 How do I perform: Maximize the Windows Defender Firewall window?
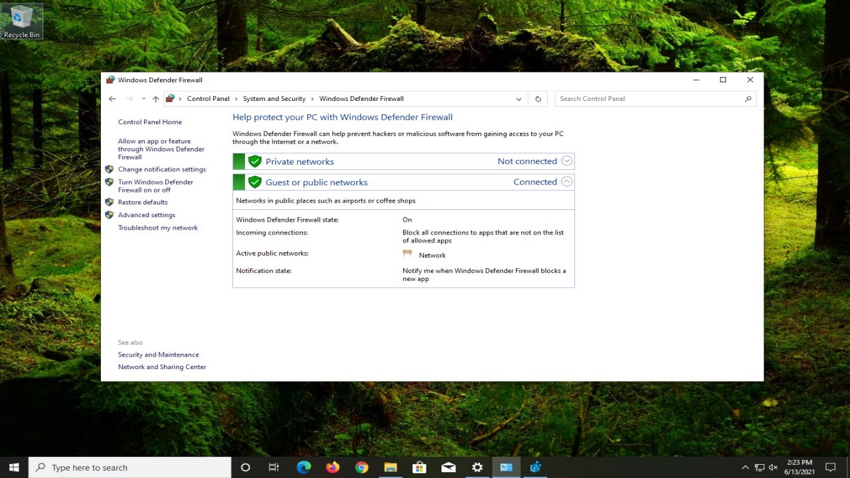(723, 80)
